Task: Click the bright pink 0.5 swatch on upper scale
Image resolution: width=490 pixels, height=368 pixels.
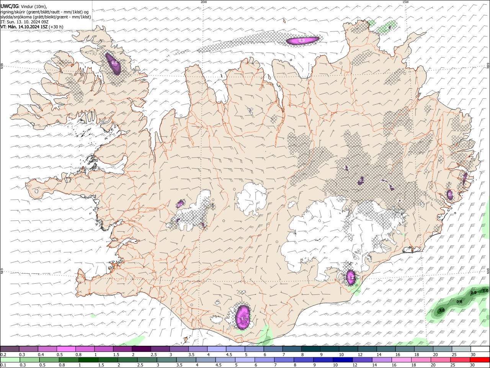Action: coord(66,349)
